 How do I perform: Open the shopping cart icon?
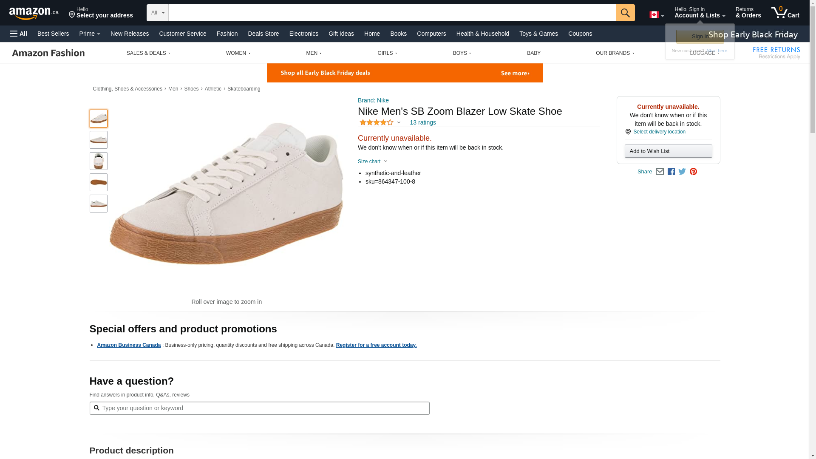(x=785, y=13)
